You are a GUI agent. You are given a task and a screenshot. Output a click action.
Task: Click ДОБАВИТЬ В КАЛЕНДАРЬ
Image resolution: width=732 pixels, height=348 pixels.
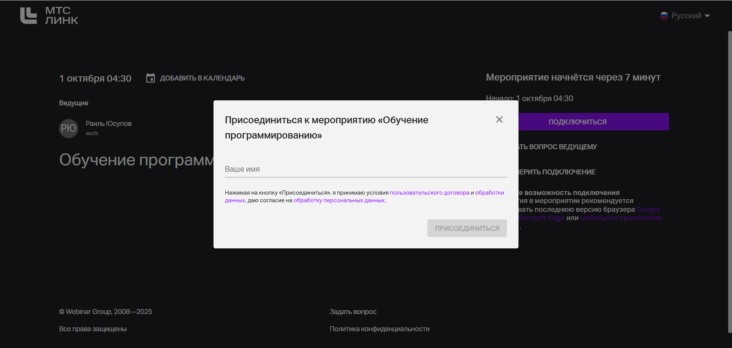coord(202,78)
